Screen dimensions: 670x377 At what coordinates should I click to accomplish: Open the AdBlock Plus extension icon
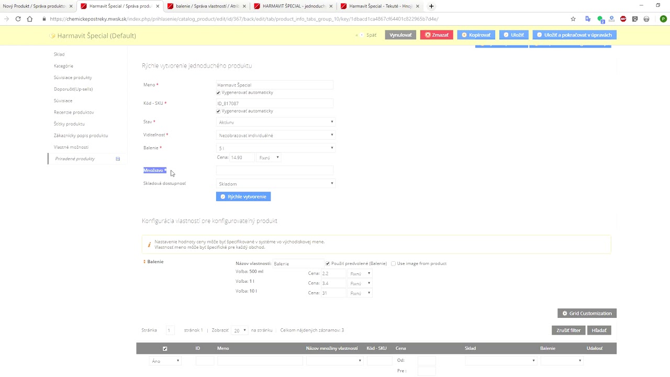click(x=623, y=19)
